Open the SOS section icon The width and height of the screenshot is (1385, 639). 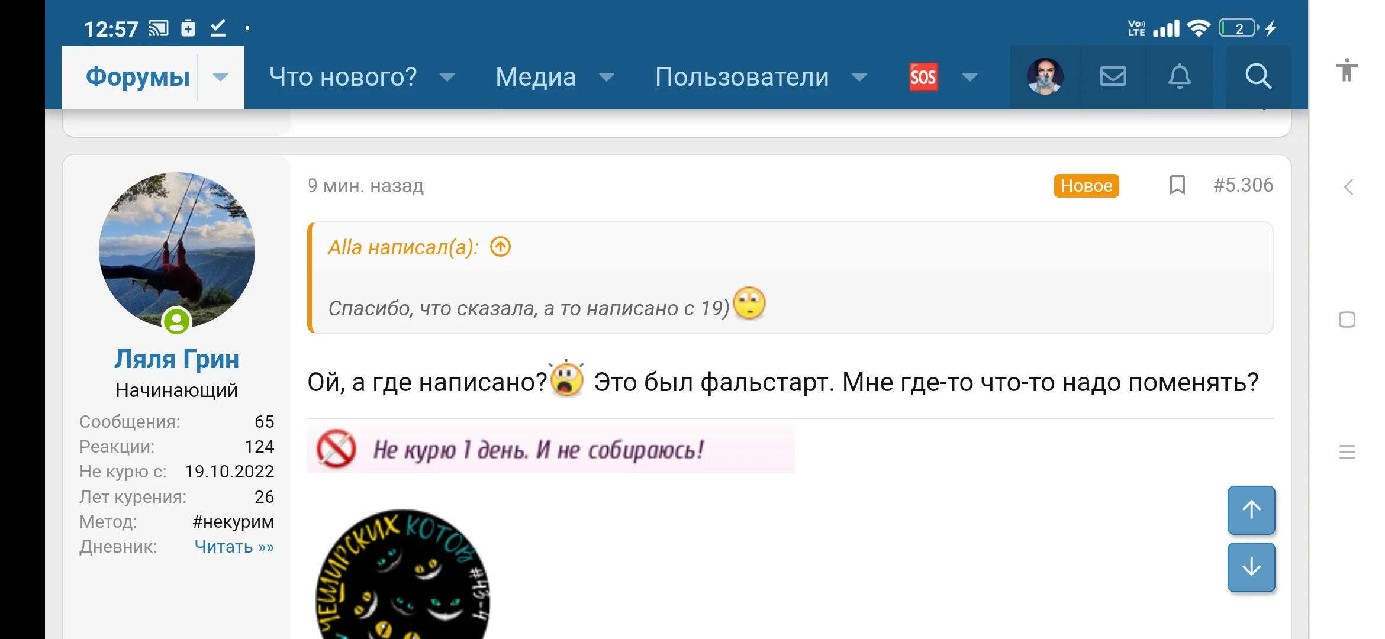pos(924,77)
